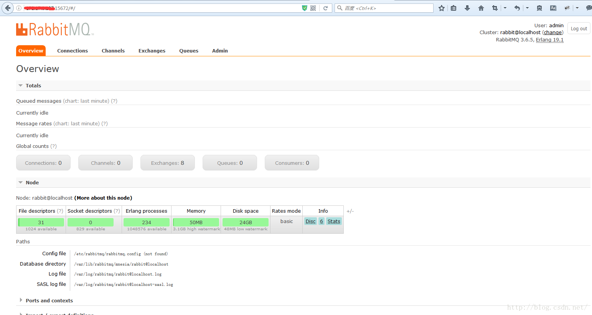Click the Disk space 24GB green bar

pos(246,222)
